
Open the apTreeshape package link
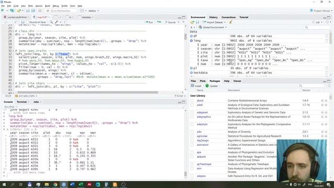204,164
